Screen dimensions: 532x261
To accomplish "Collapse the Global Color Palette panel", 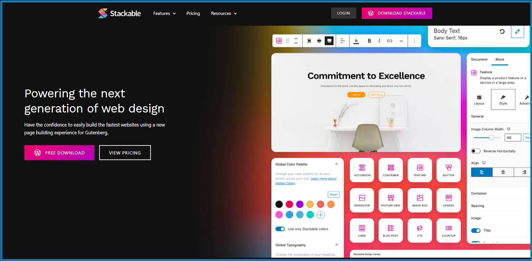I will point(336,164).
